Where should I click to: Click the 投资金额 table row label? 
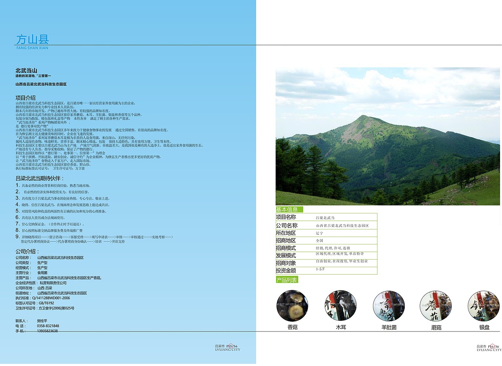pos(286,270)
